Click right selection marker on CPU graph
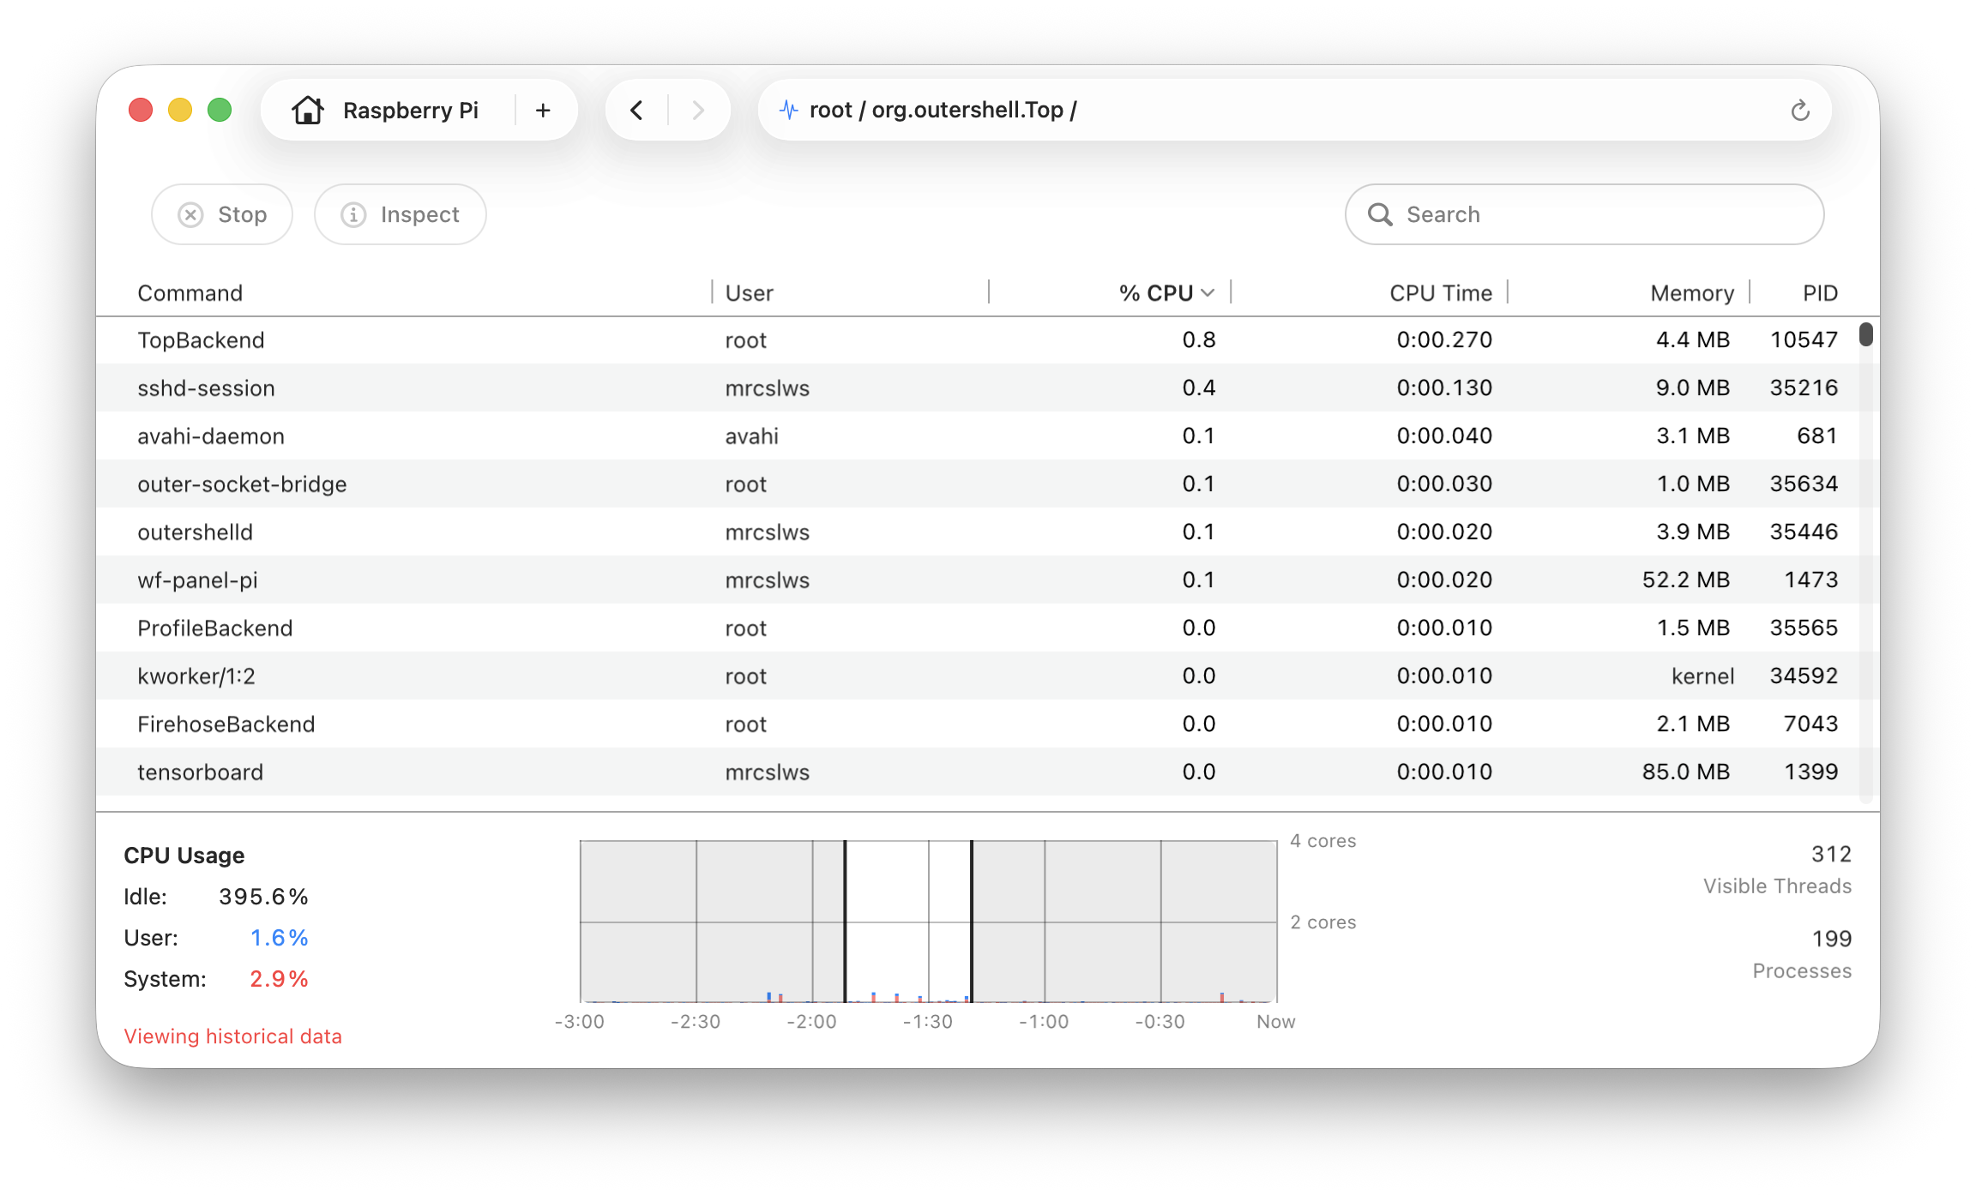 point(972,921)
